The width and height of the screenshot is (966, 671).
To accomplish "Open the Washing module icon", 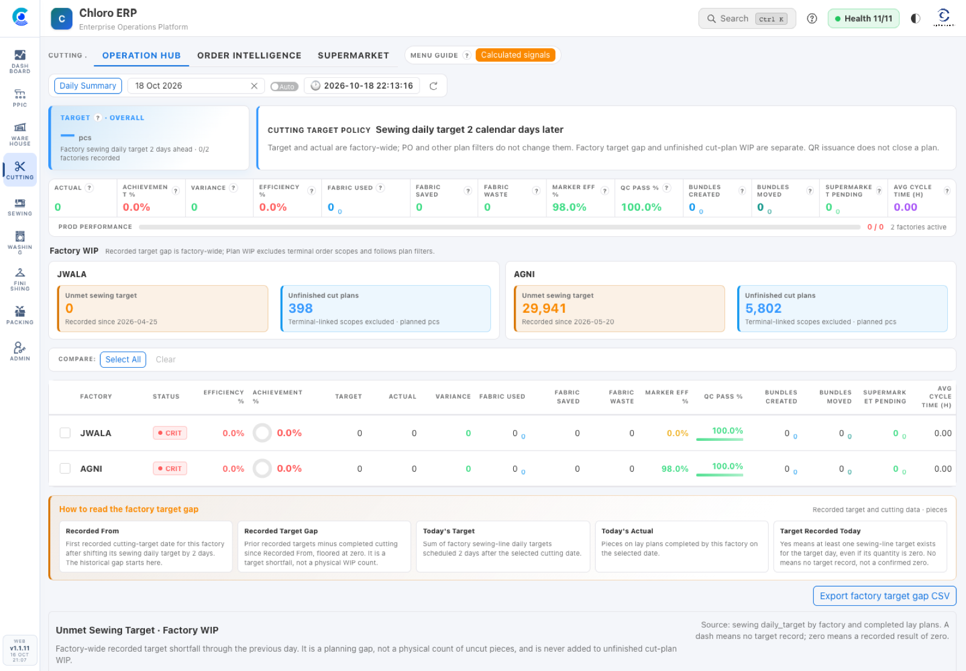I will pos(20,241).
